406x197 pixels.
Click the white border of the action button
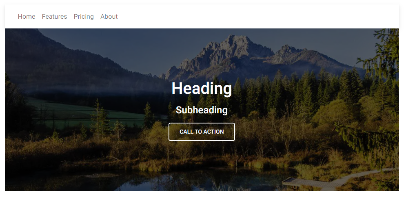tap(202, 123)
